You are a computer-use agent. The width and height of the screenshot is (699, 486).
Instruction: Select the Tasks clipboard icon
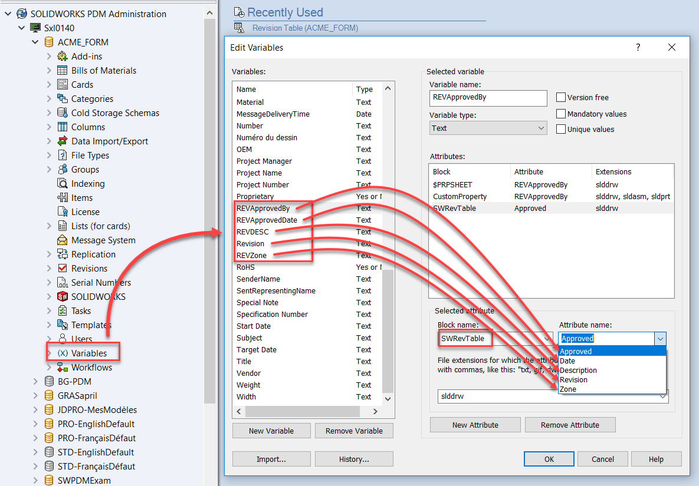click(x=63, y=310)
